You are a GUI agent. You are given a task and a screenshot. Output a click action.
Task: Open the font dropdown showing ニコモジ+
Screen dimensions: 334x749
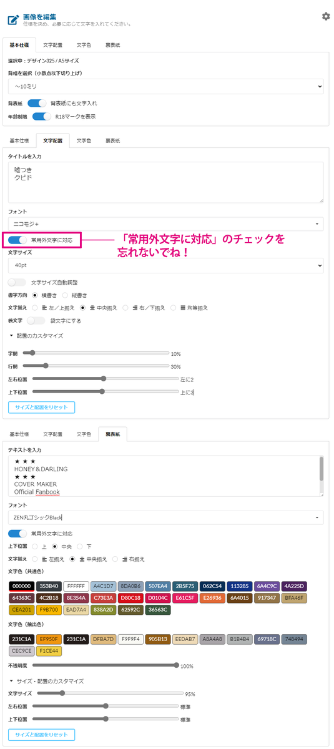pyautogui.click(x=166, y=224)
